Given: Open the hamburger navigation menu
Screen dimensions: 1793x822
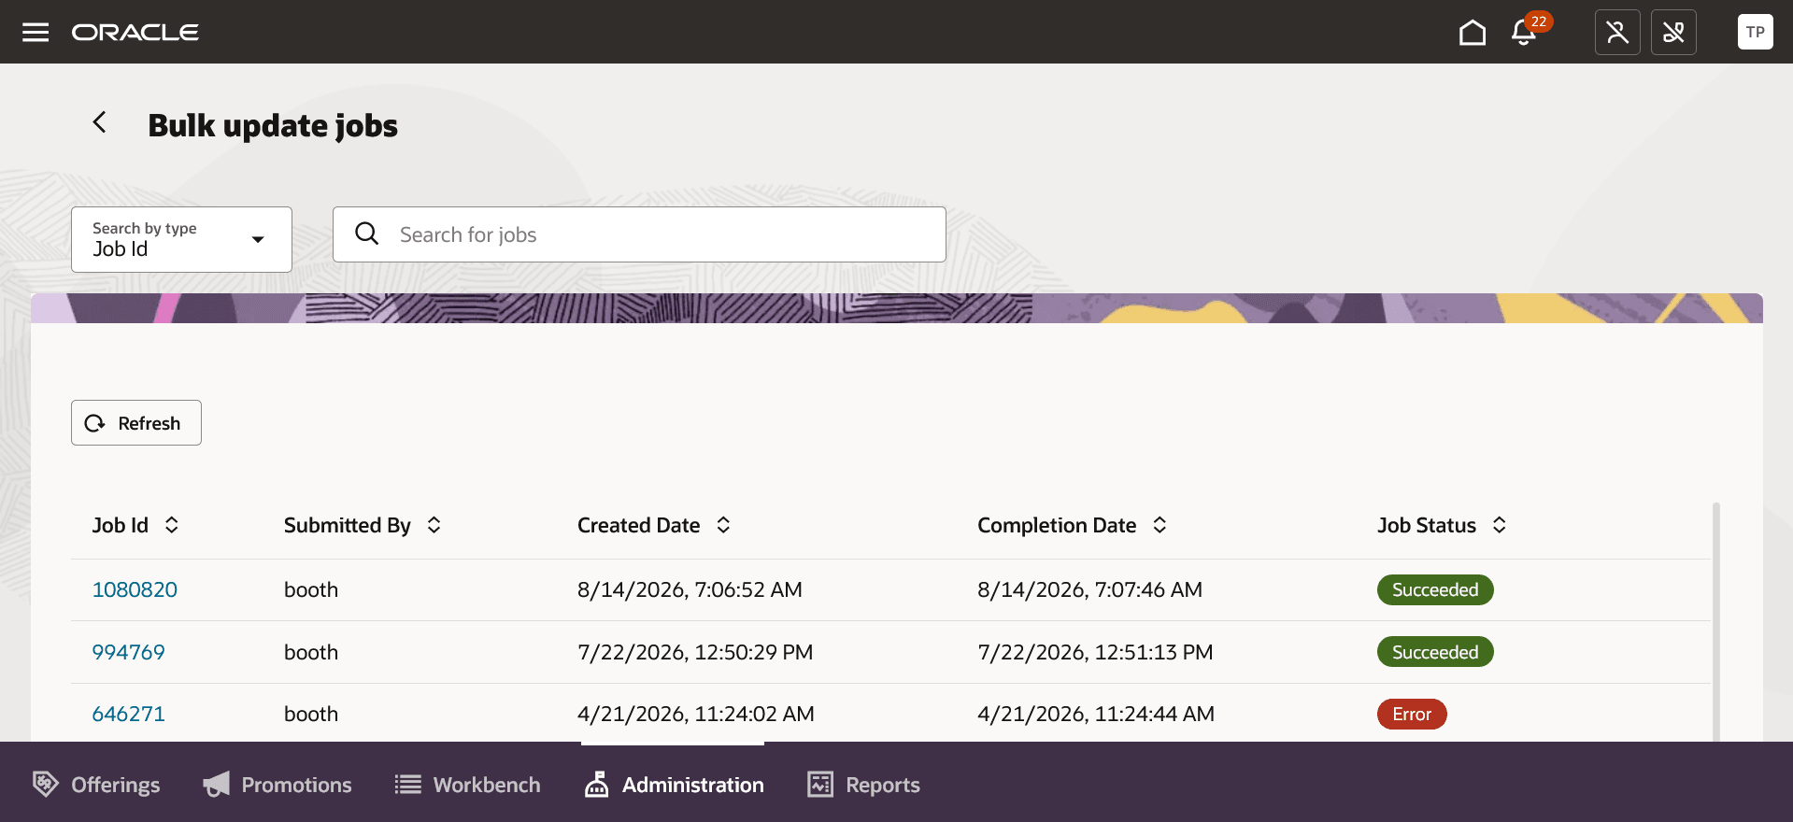Looking at the screenshot, I should coord(36,33).
